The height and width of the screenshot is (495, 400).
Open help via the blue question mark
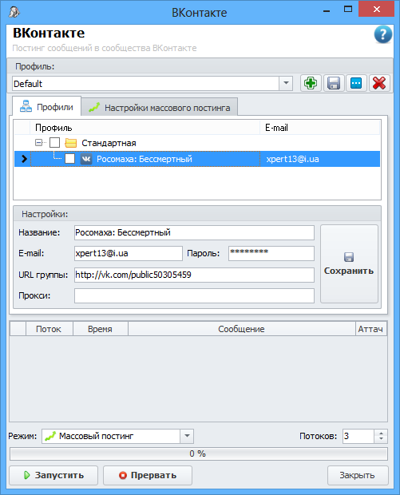[x=383, y=34]
